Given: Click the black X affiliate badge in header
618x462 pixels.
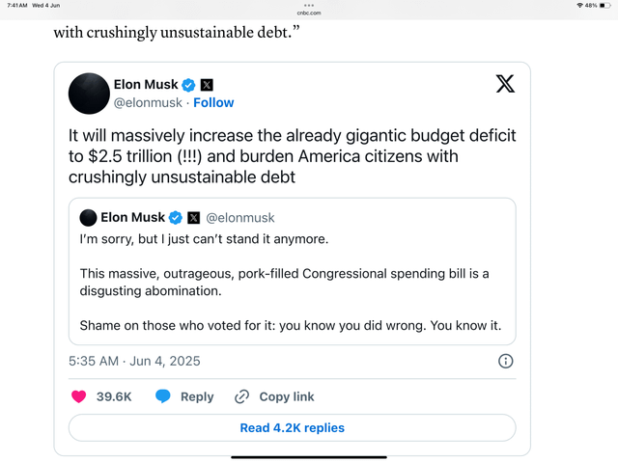Looking at the screenshot, I should click(207, 85).
